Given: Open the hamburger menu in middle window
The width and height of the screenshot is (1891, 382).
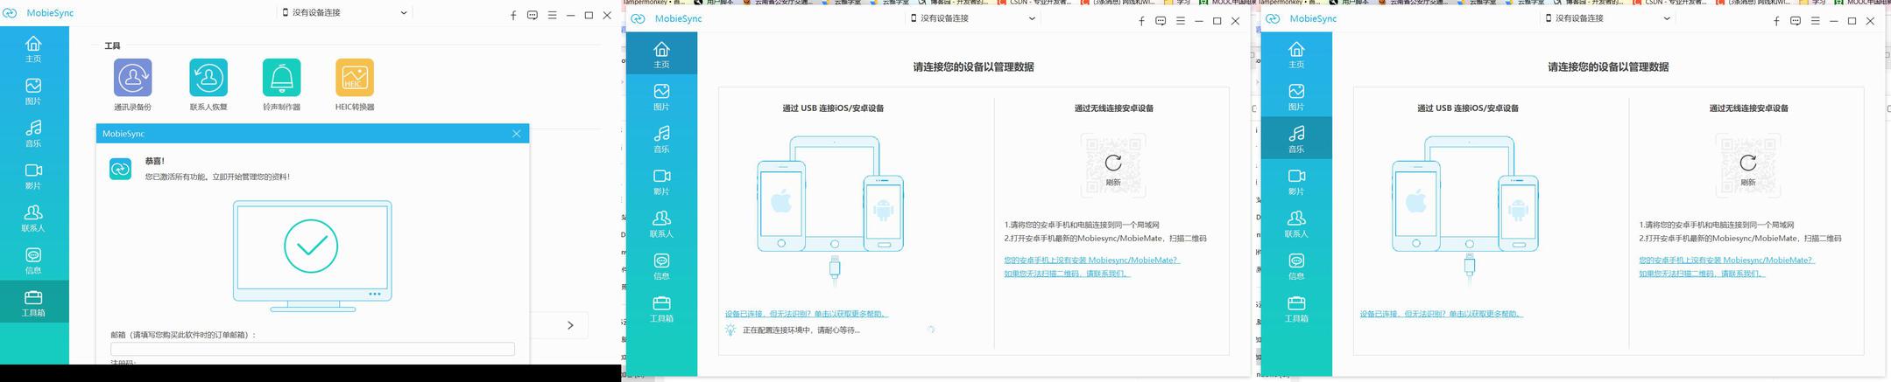Looking at the screenshot, I should [1180, 21].
